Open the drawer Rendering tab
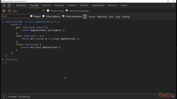This screenshot has width=177, height=99. (x=24, y=97)
